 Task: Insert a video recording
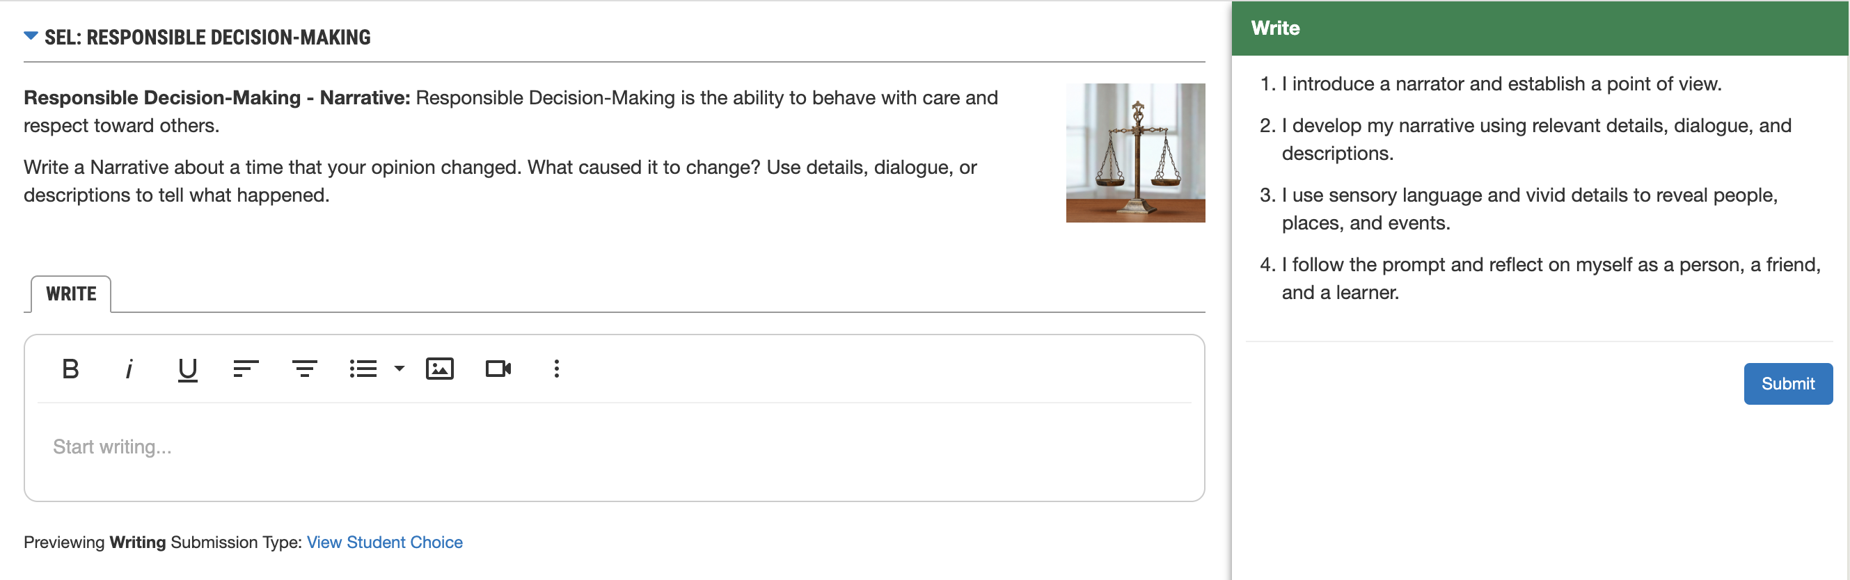[498, 369]
